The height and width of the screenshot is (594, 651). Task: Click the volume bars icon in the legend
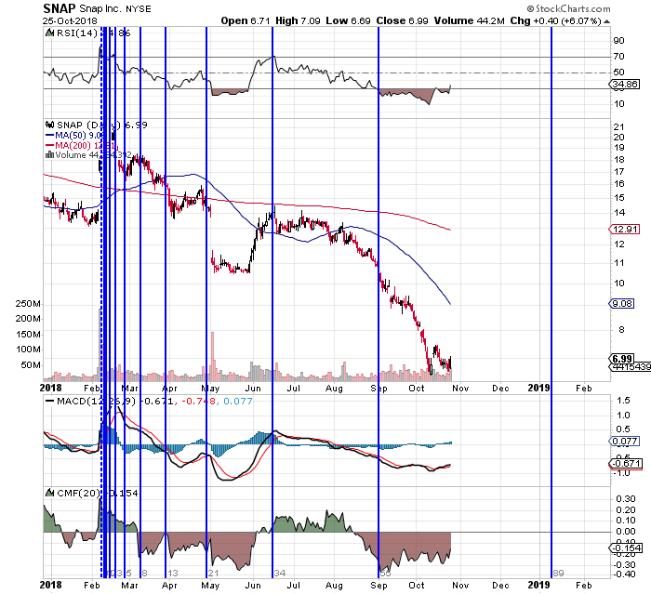[50, 155]
